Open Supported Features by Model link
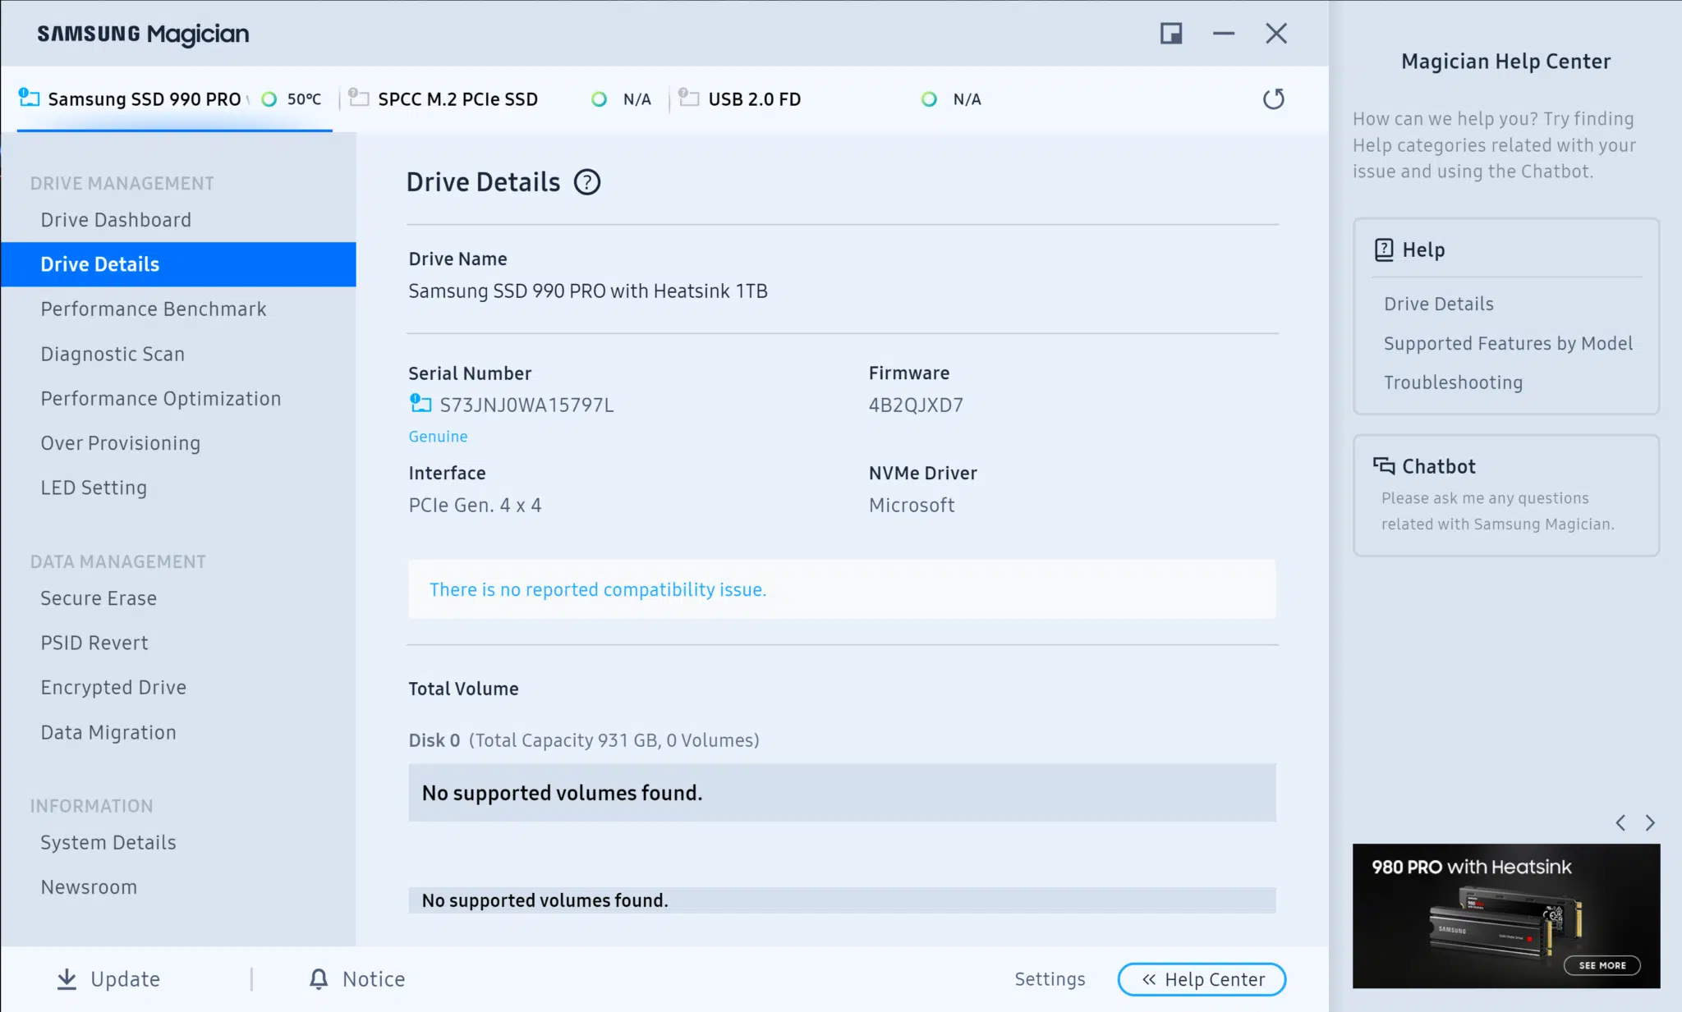 coord(1508,343)
